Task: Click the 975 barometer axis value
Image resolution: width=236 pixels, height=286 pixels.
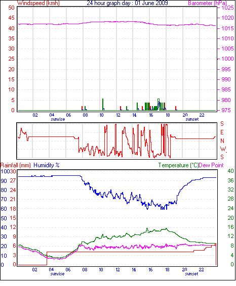Action: 226,110
